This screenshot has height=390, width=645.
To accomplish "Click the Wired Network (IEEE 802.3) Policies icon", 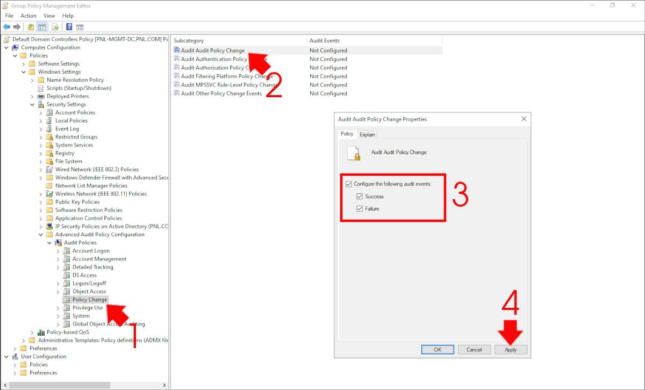I will (50, 169).
